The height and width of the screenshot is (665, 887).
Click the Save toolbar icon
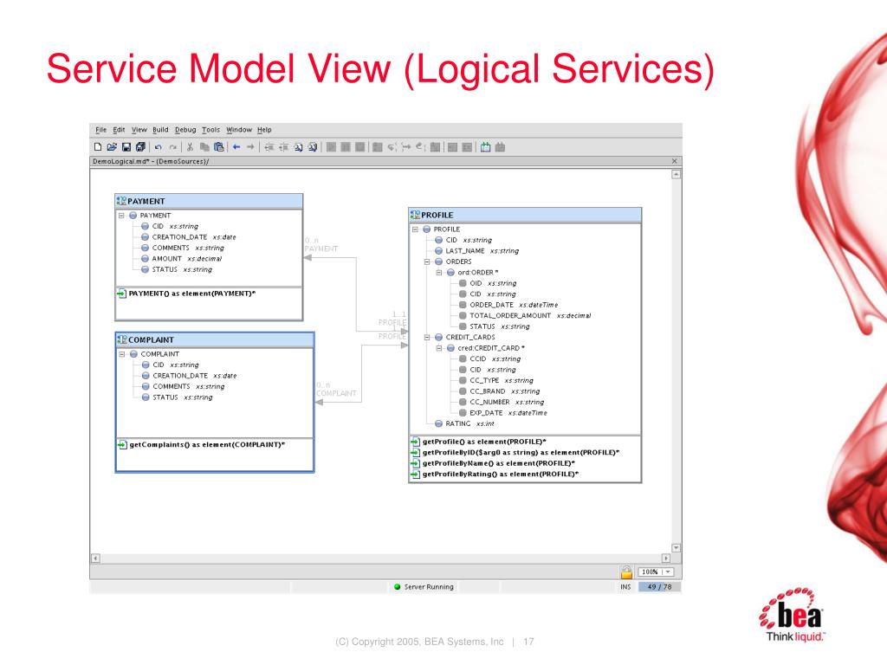[126, 147]
